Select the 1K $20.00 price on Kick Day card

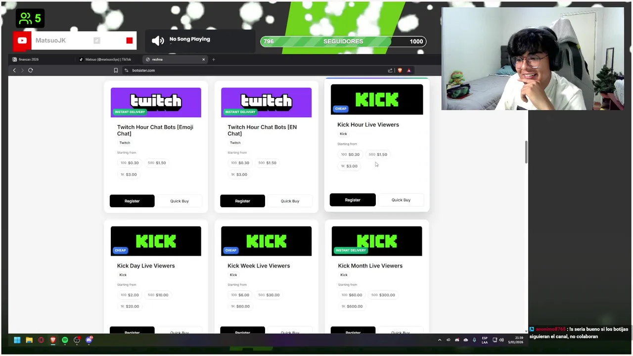130,307
